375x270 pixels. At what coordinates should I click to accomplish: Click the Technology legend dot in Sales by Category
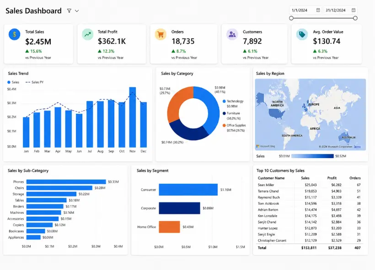tap(224, 101)
